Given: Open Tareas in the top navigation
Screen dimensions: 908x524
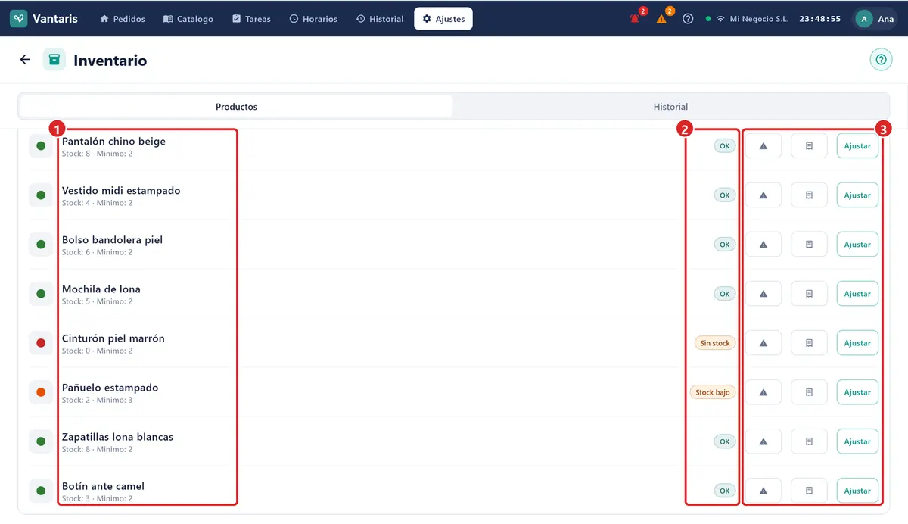Looking at the screenshot, I should pos(251,19).
